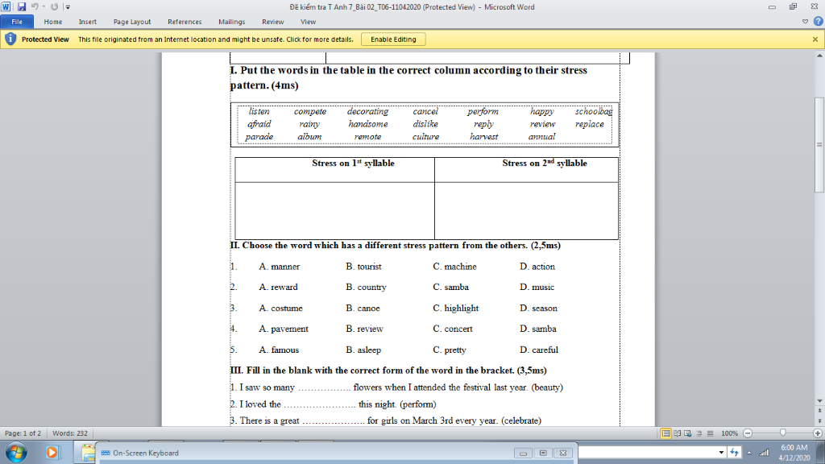Select Web Layout view button
The height and width of the screenshot is (464, 825).
tap(688, 433)
